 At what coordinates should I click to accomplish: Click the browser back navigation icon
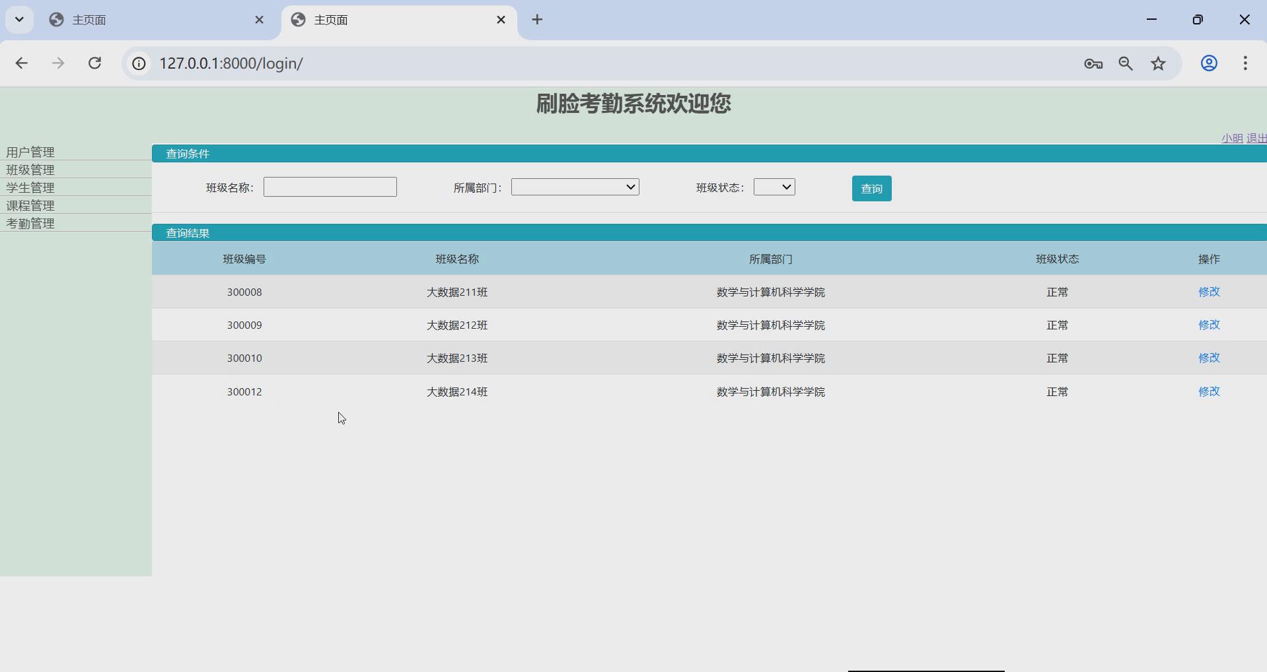pyautogui.click(x=22, y=63)
